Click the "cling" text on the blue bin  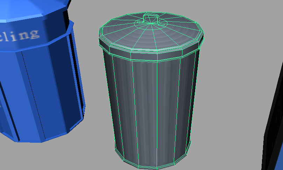pos(20,36)
